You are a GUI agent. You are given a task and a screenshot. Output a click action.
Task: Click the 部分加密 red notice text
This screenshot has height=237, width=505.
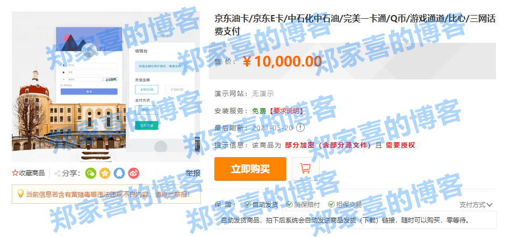tap(300, 145)
